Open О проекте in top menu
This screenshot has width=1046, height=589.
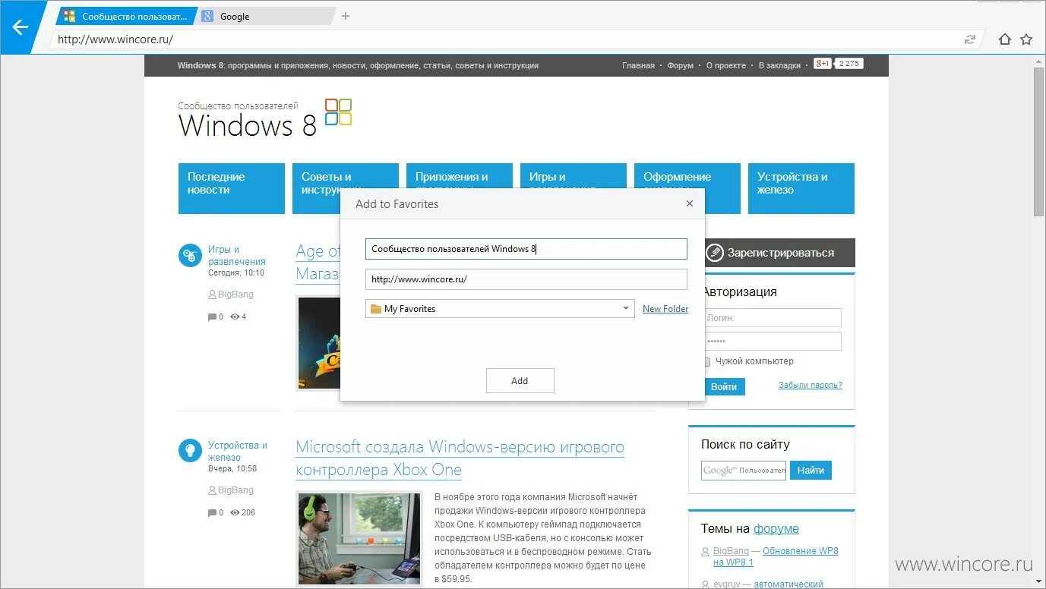tap(726, 65)
